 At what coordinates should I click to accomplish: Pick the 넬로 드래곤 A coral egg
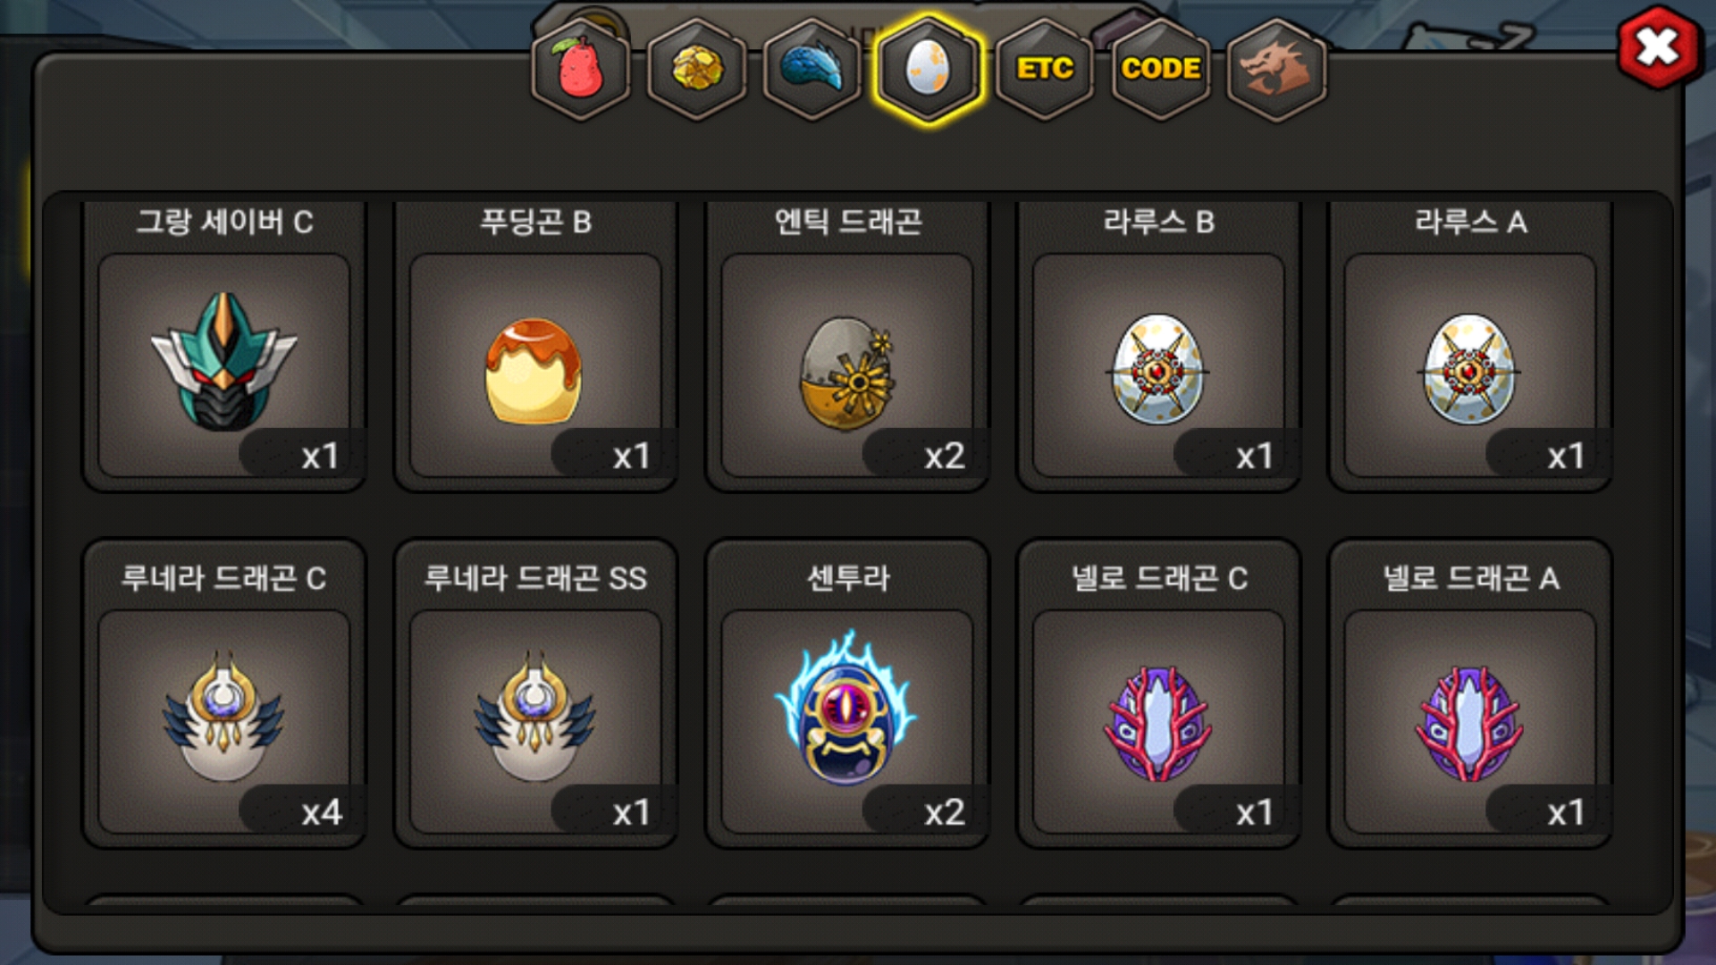(1470, 721)
